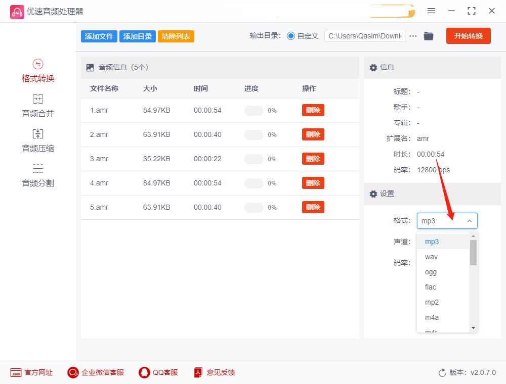Open the hamburger menu in the title bar
The image size is (506, 384).
432,11
